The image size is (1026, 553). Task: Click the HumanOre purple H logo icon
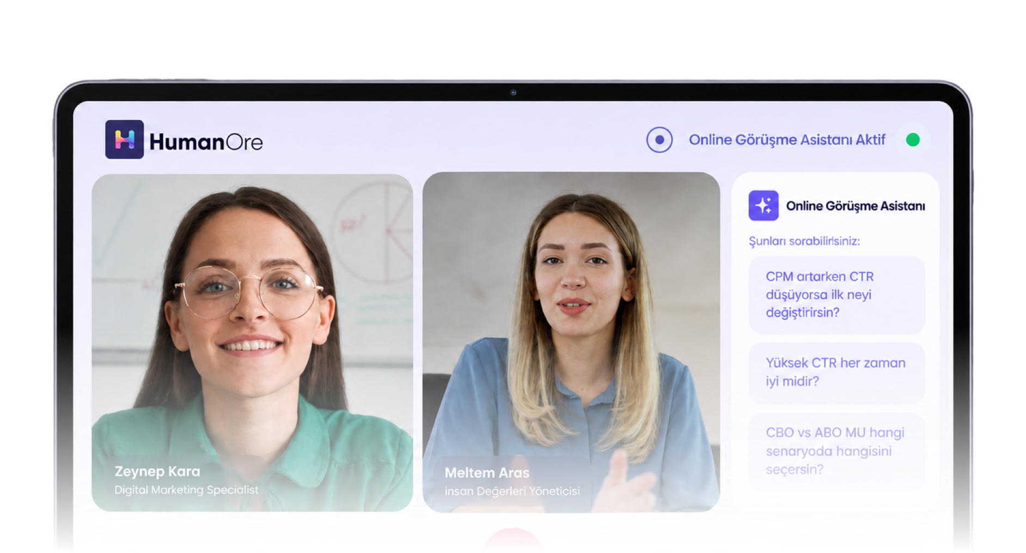click(124, 139)
